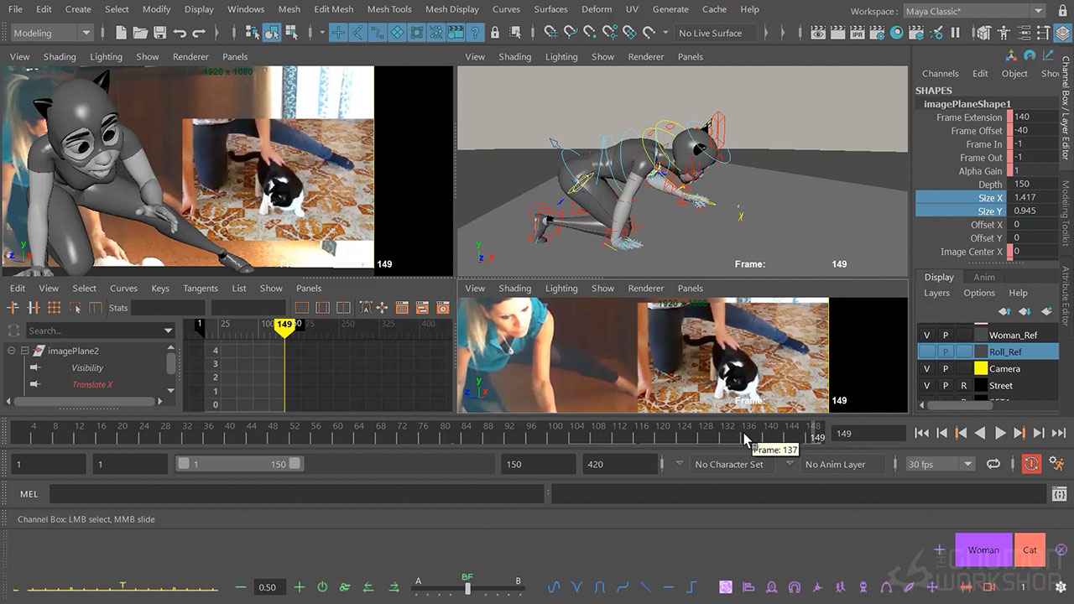Viewport: 1074px width, 604px height.
Task: Click the Save scene icon
Action: click(159, 33)
